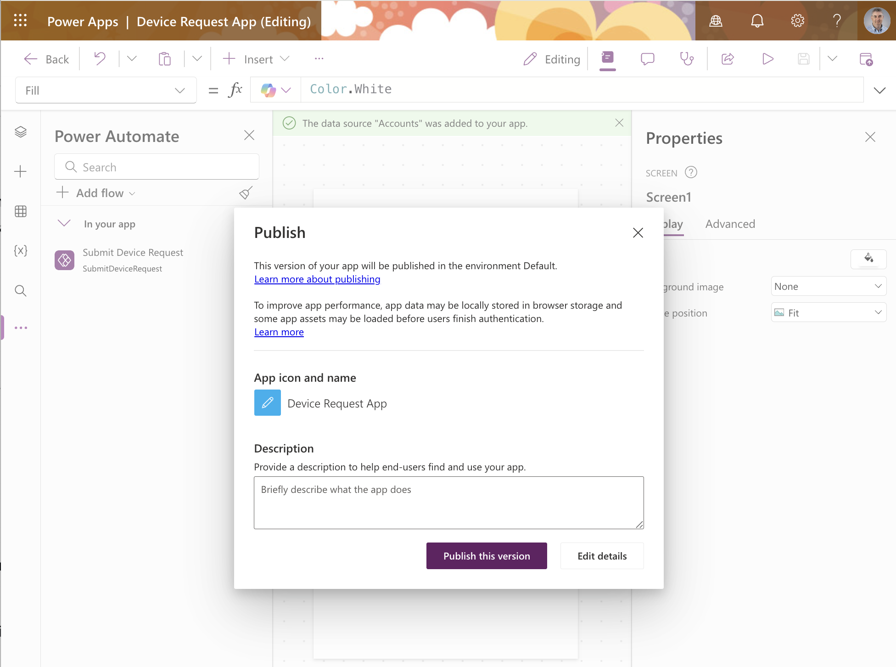The width and height of the screenshot is (896, 667).
Task: Open the Insert menu
Action: (x=256, y=59)
